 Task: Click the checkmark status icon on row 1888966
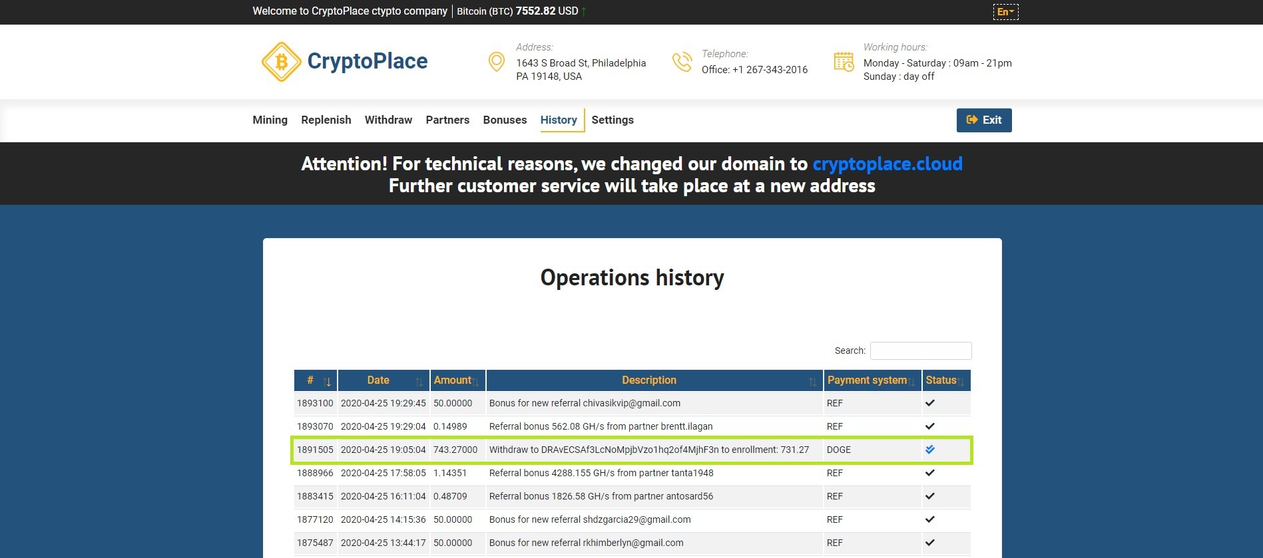click(x=930, y=473)
